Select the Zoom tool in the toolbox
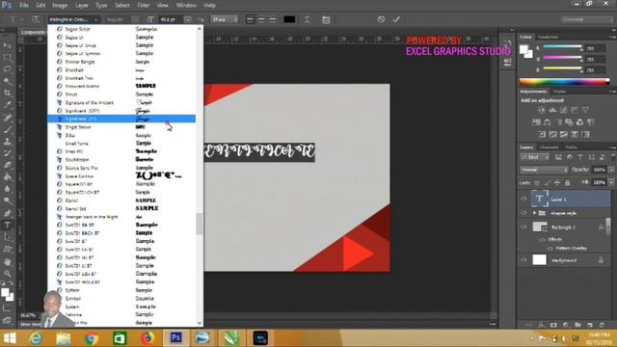The image size is (617, 347). pyautogui.click(x=7, y=273)
